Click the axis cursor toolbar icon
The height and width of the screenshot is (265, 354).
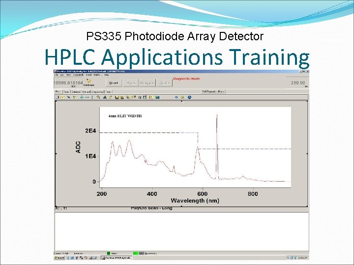pyautogui.click(x=128, y=97)
